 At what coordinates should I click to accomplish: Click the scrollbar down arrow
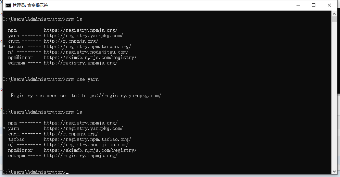(334, 172)
